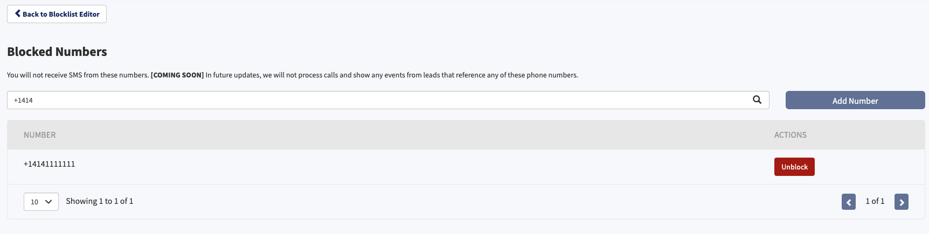Screen dimensions: 929x234
Task: Select the +14141111111 number cell
Action: coord(50,164)
